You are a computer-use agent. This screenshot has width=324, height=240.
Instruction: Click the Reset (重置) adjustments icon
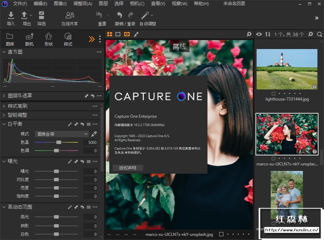pos(100,16)
